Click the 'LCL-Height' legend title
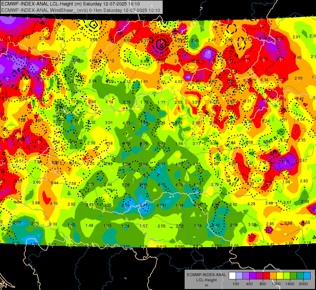316x290 pixels. pos(206,280)
